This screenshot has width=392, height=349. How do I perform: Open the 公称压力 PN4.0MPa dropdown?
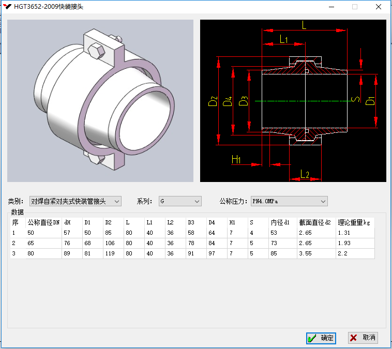click(323, 201)
